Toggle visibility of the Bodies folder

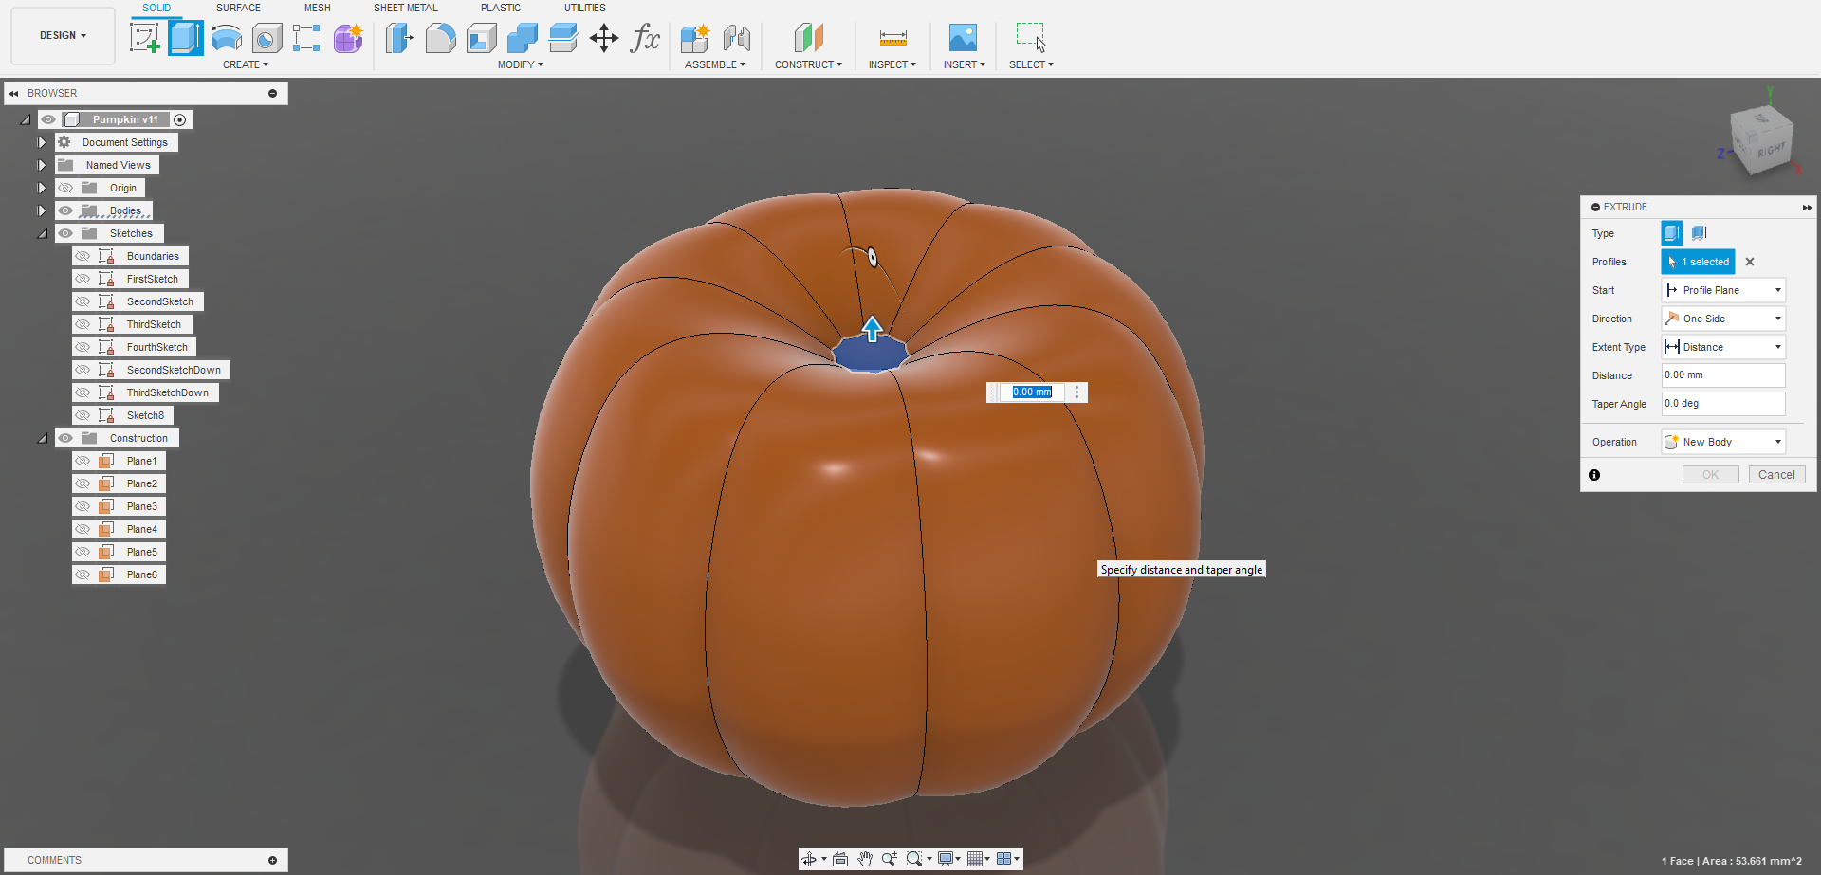tap(65, 210)
